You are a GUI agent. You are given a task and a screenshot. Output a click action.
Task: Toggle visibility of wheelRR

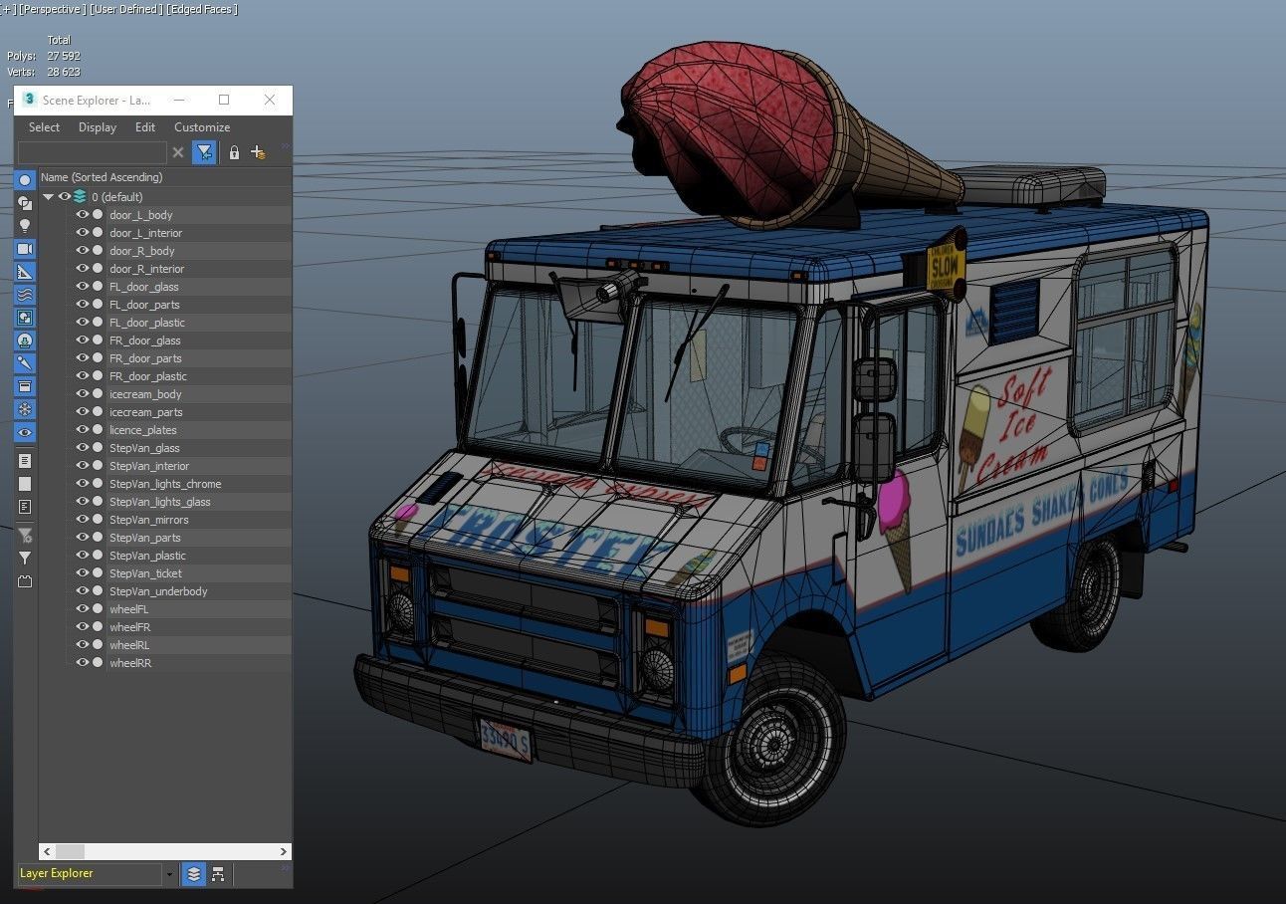tap(83, 663)
